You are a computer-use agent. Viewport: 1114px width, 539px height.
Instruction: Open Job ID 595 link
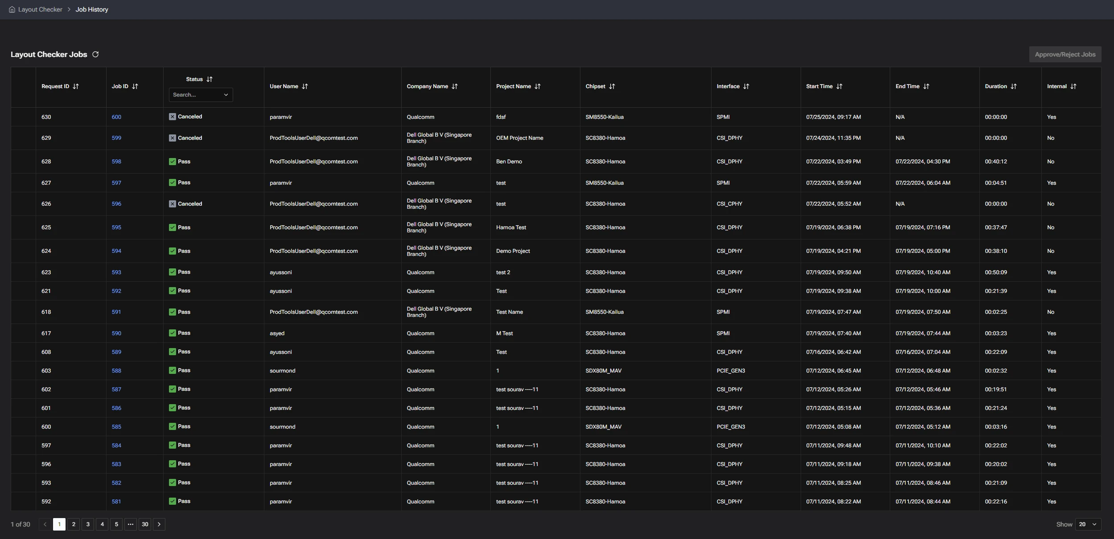click(116, 227)
